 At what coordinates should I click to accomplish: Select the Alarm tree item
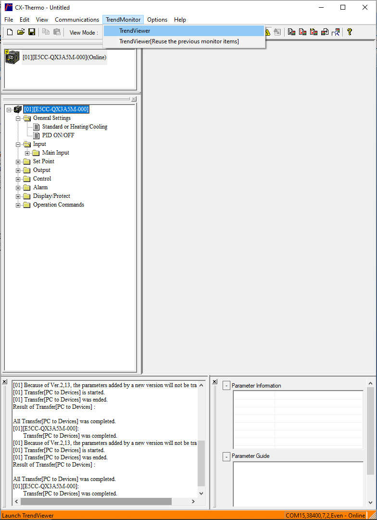(x=40, y=187)
